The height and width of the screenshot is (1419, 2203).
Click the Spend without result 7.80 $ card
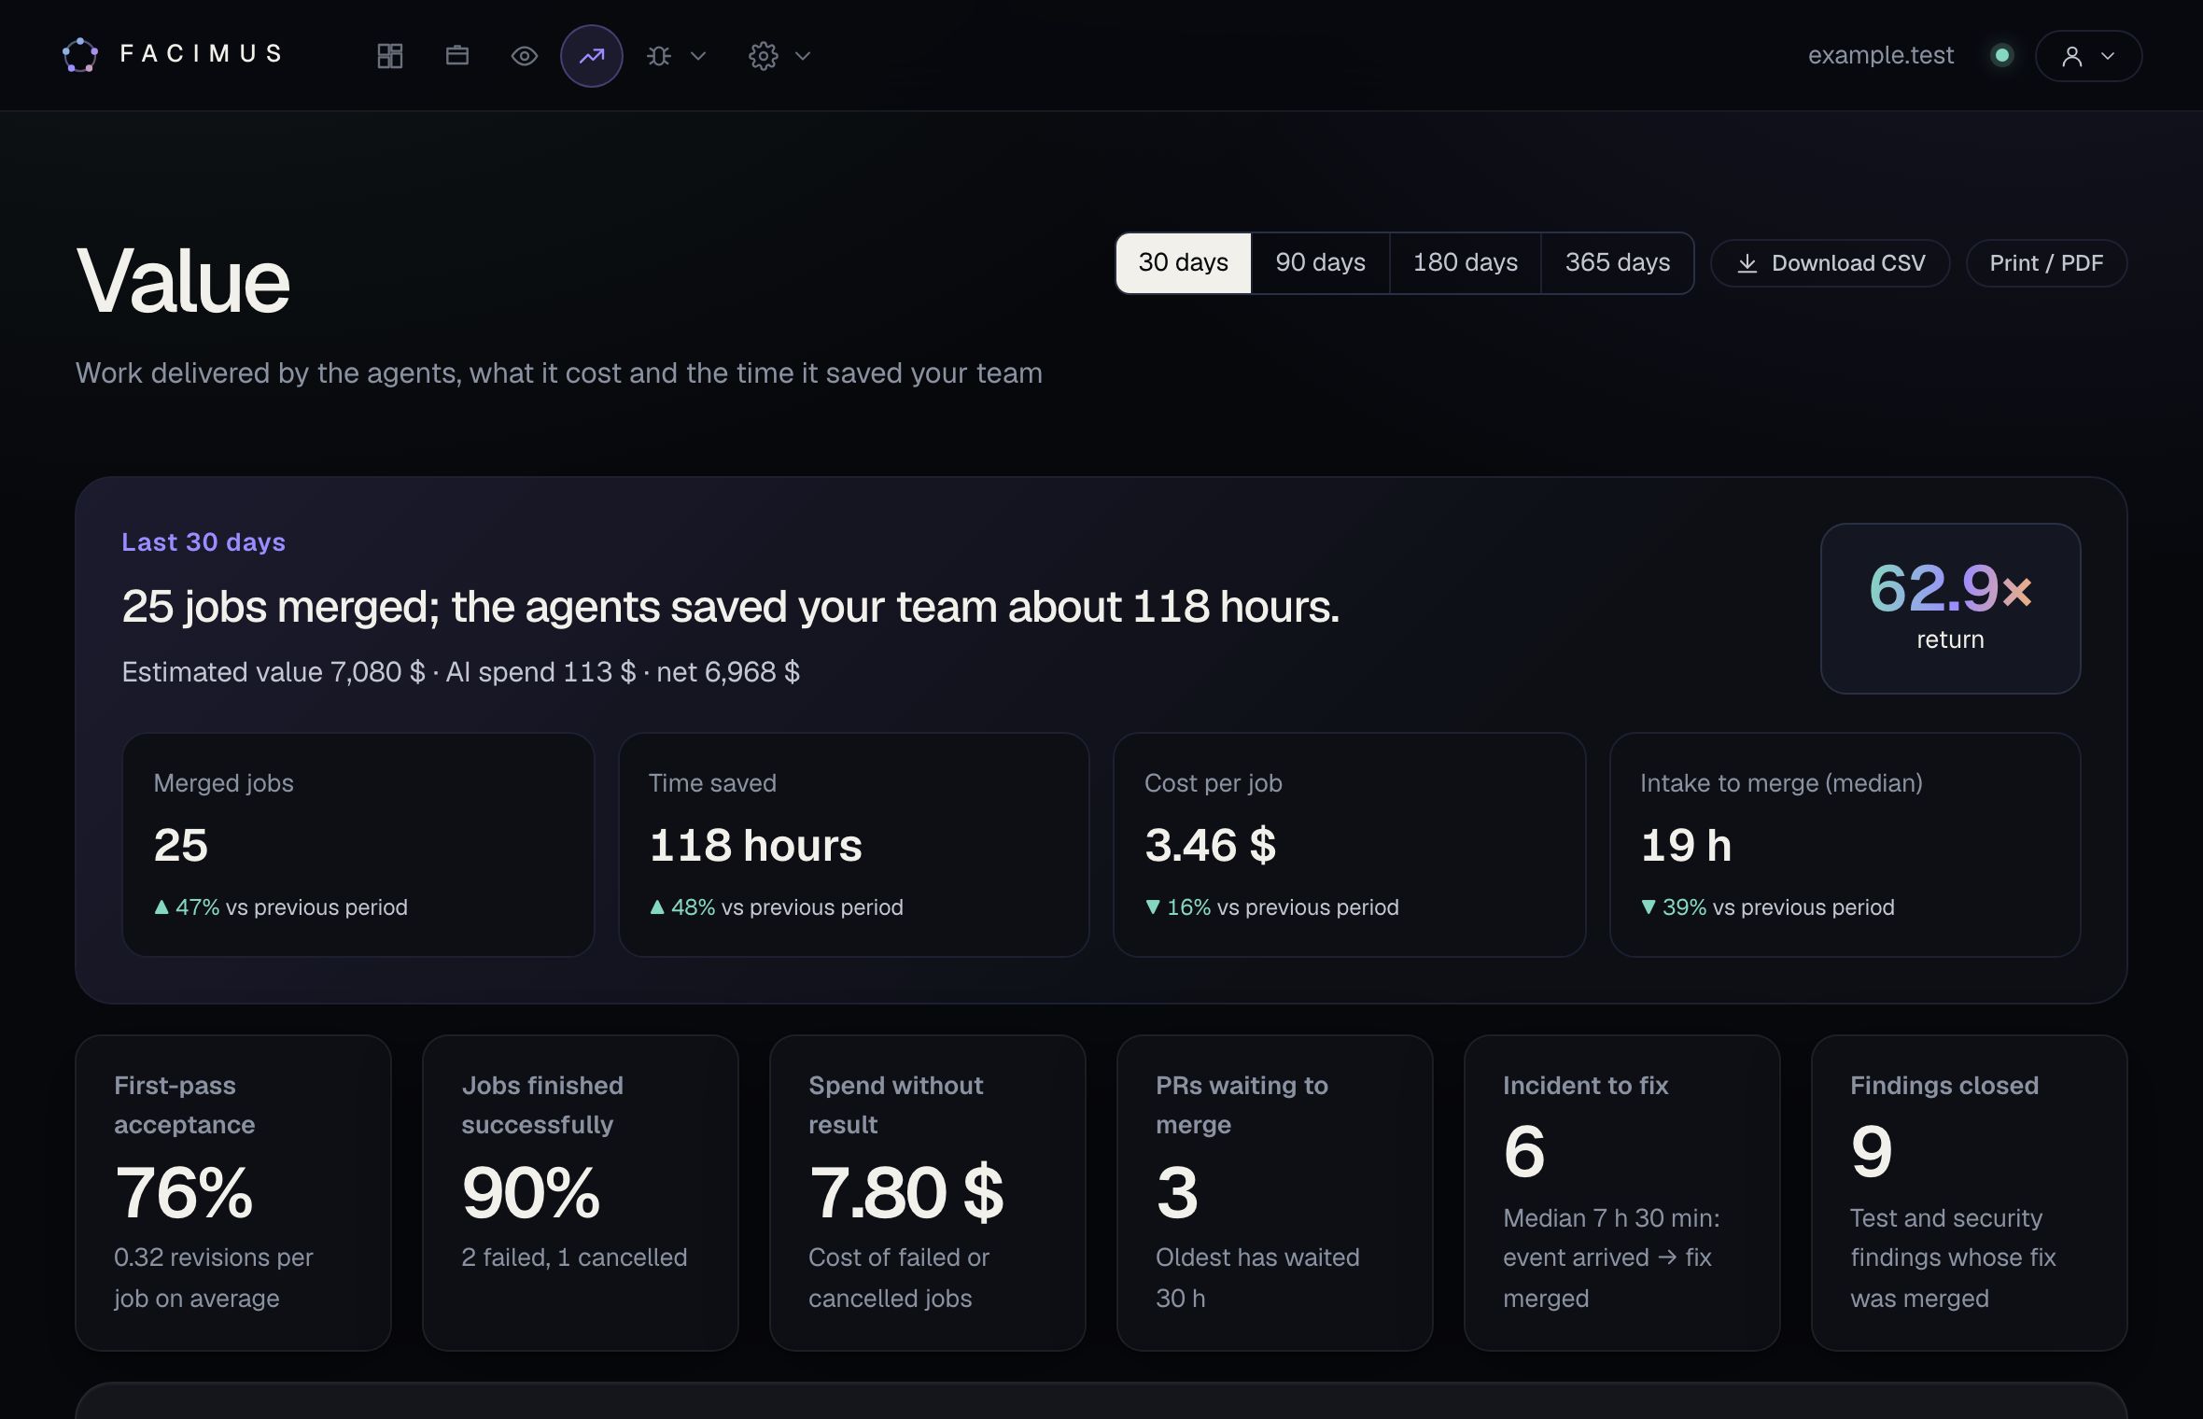click(x=928, y=1192)
